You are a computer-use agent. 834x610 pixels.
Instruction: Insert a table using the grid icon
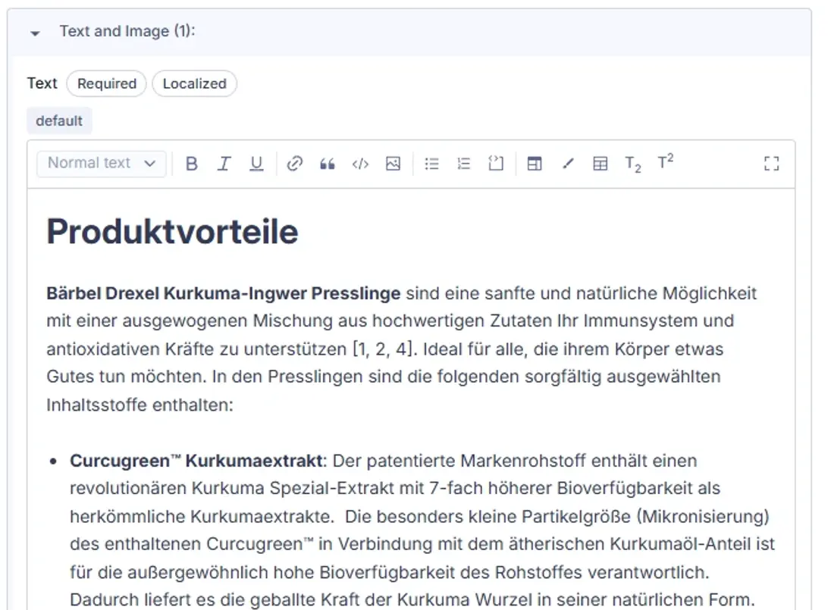coord(600,163)
